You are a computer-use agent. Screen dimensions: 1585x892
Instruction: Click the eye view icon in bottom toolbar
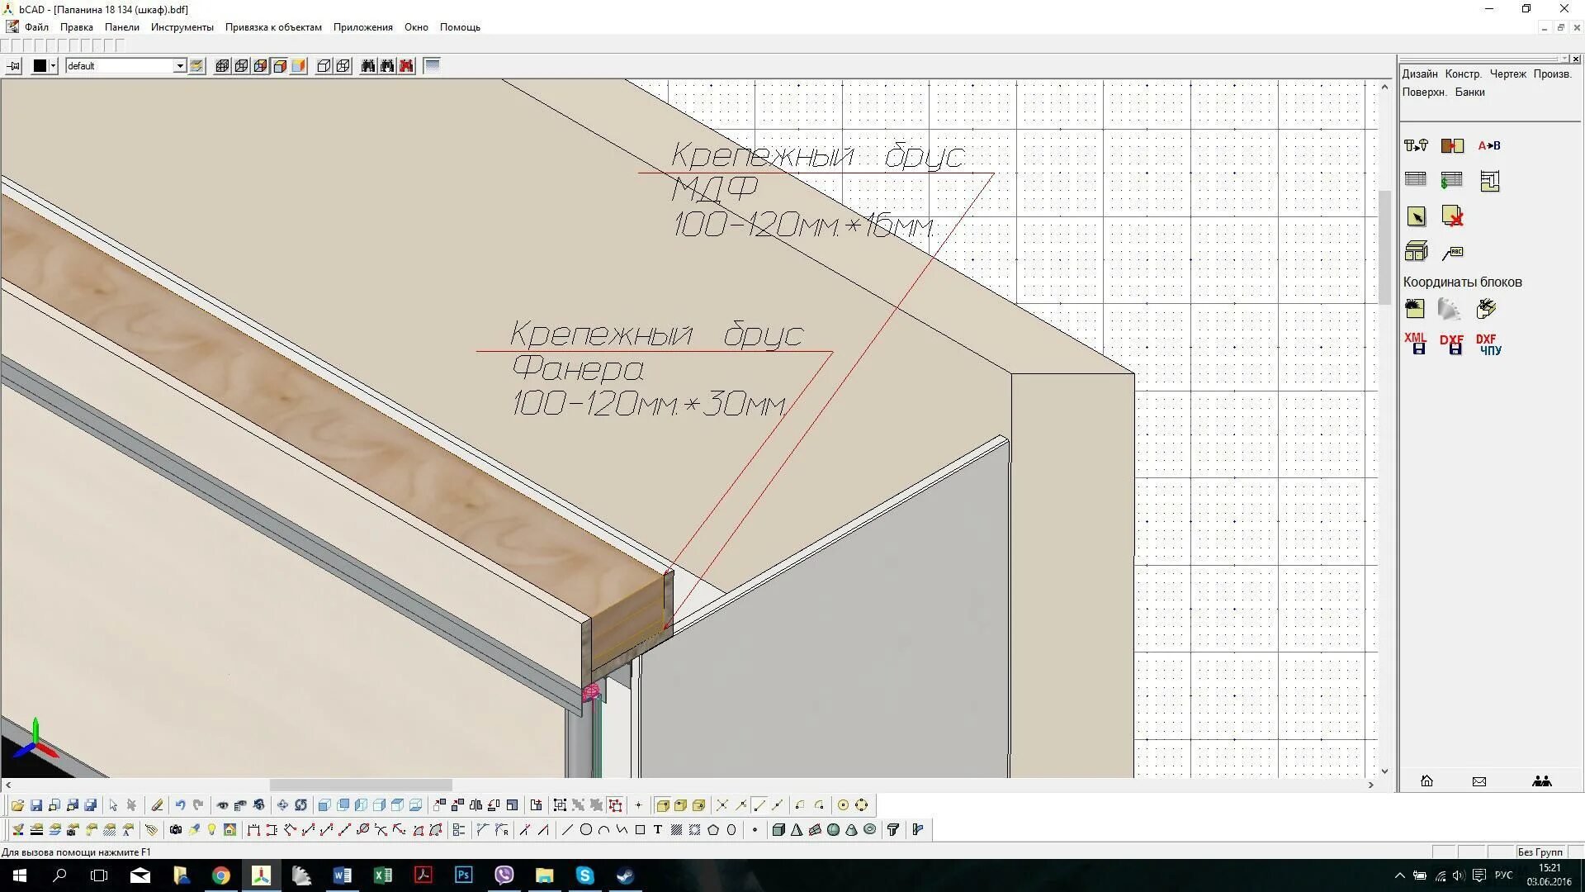[222, 804]
